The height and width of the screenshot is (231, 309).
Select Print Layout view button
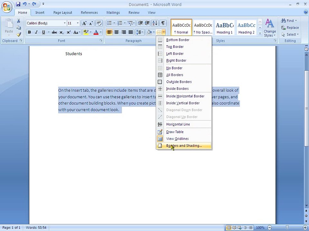click(229, 228)
